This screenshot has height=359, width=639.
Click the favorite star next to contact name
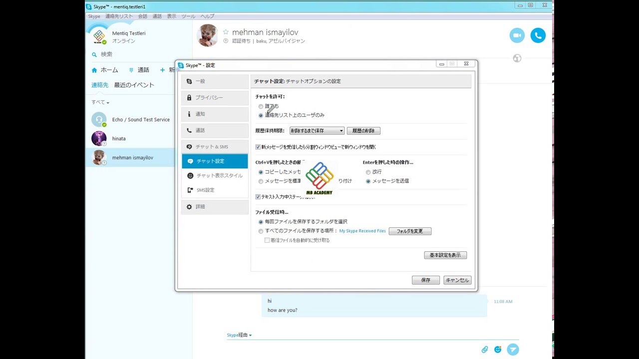[226, 32]
